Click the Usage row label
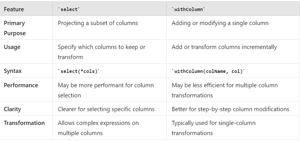The image size is (300, 141). coord(12,47)
